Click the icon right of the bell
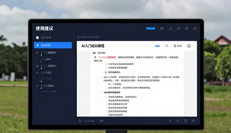231x133 pixels. pos(179,29)
